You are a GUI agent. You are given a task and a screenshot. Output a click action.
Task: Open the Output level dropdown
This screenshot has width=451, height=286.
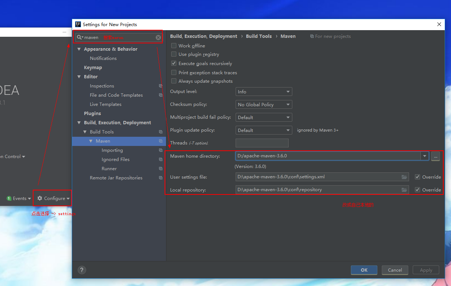point(264,92)
